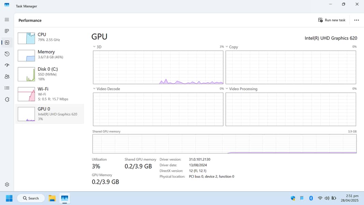
Task: Open the navigation hamburger menu
Action: coord(7,20)
